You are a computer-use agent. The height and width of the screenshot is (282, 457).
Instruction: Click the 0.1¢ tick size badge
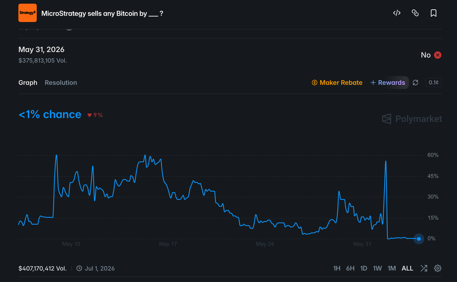click(x=434, y=82)
